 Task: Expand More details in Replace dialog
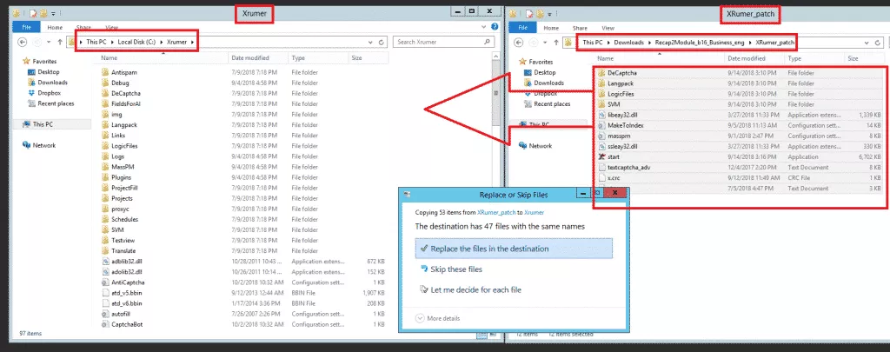[438, 318]
